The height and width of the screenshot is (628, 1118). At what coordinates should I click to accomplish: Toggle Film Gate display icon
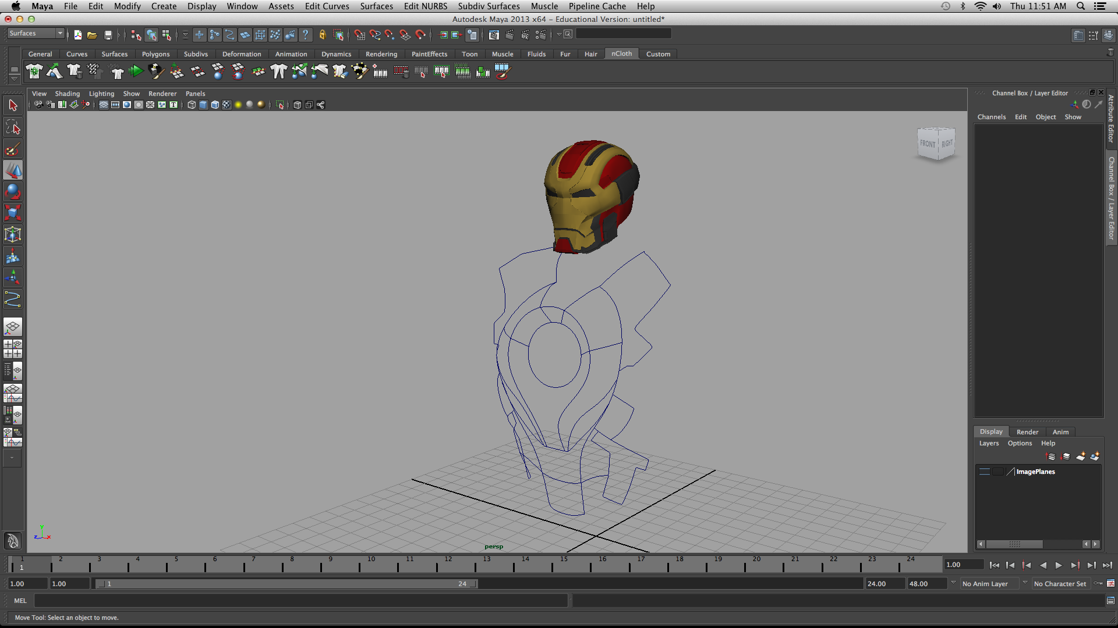115,105
